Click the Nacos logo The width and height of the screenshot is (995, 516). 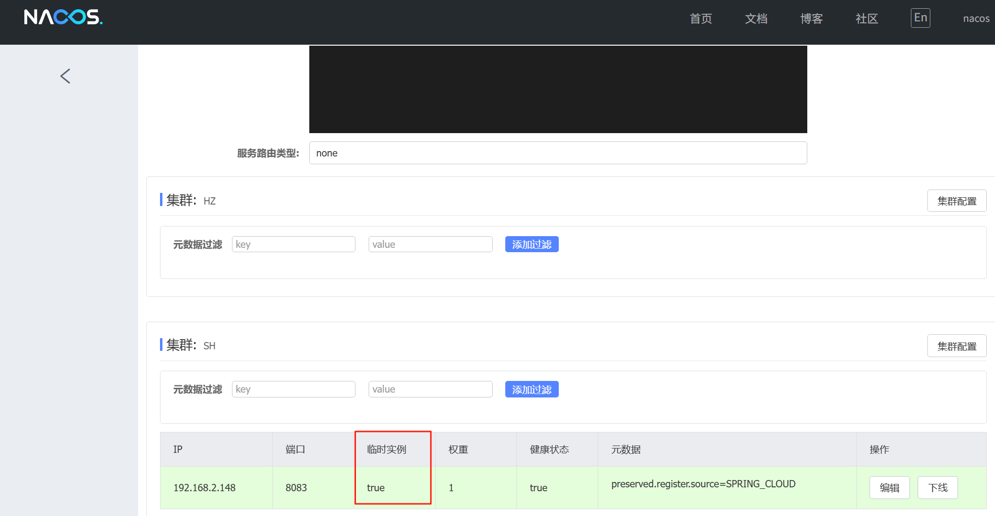click(x=63, y=17)
